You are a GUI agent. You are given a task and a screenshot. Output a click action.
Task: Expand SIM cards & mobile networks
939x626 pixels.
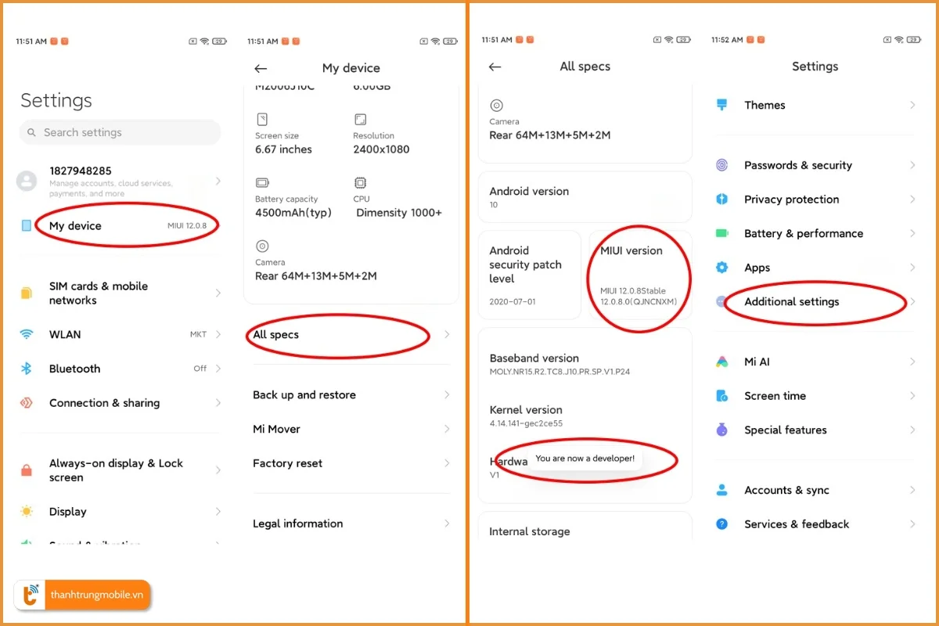click(117, 293)
